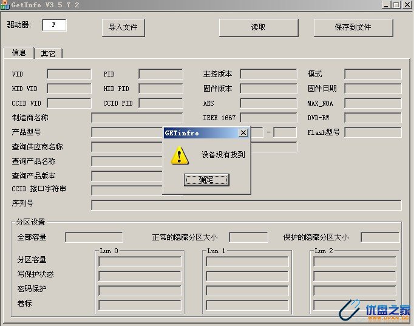Click the AES field
This screenshot has width=414, height=326.
(268, 103)
